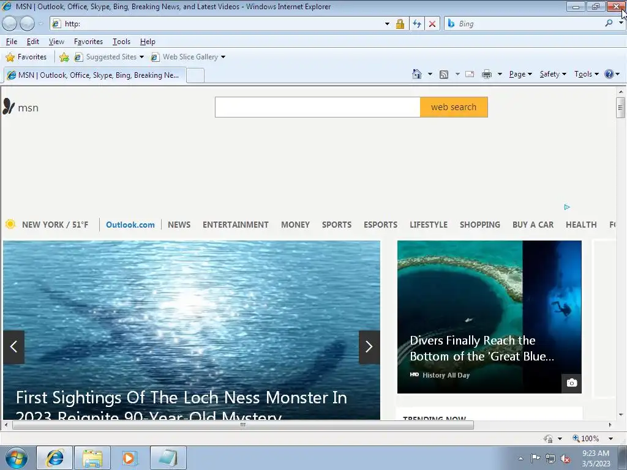Expand the recent pages dropdown arrow
The width and height of the screenshot is (627, 470).
coord(40,24)
